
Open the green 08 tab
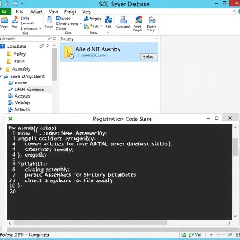(5, 12)
